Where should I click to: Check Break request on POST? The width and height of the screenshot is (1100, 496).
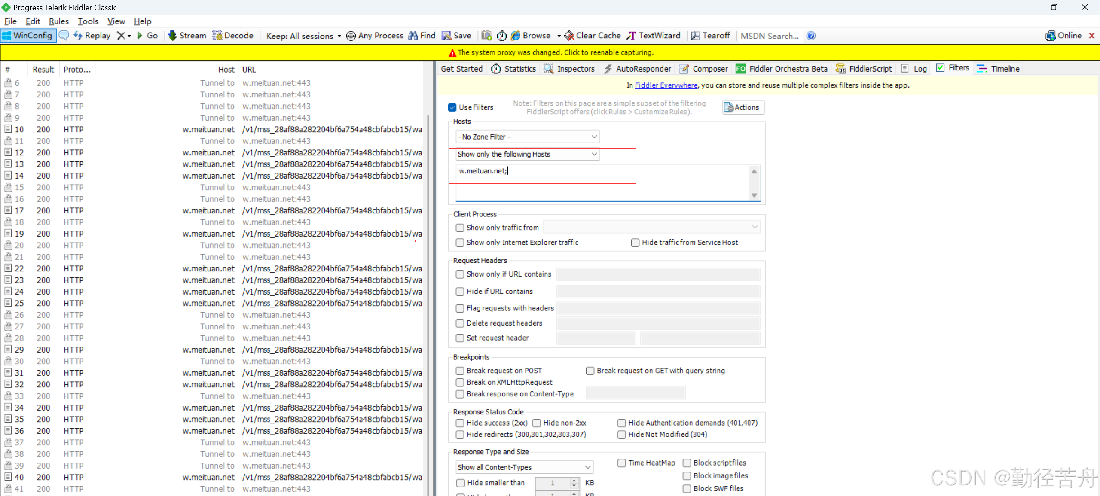(x=460, y=371)
